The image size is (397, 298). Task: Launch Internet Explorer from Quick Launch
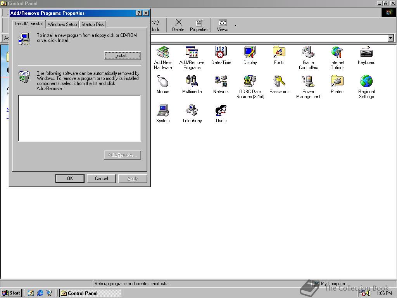(40, 293)
